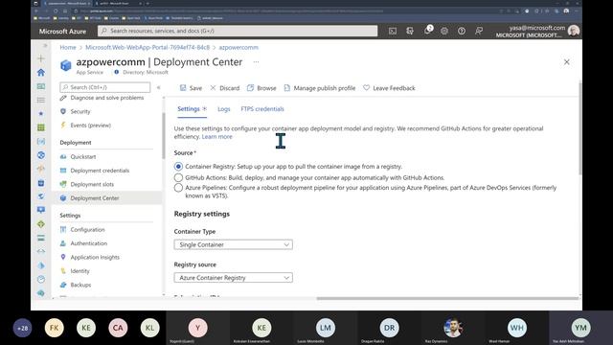Select participant CA avatar
The height and width of the screenshot is (345, 613).
pyautogui.click(x=118, y=328)
